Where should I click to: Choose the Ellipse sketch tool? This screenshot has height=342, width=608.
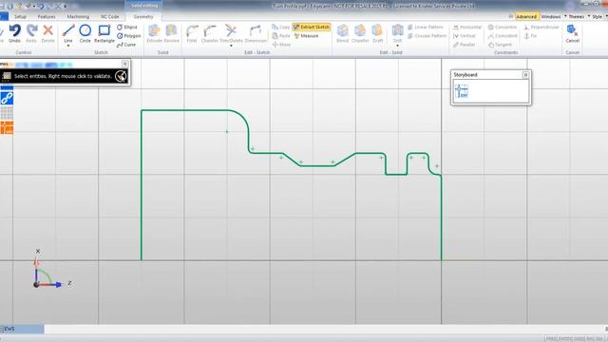tap(127, 28)
